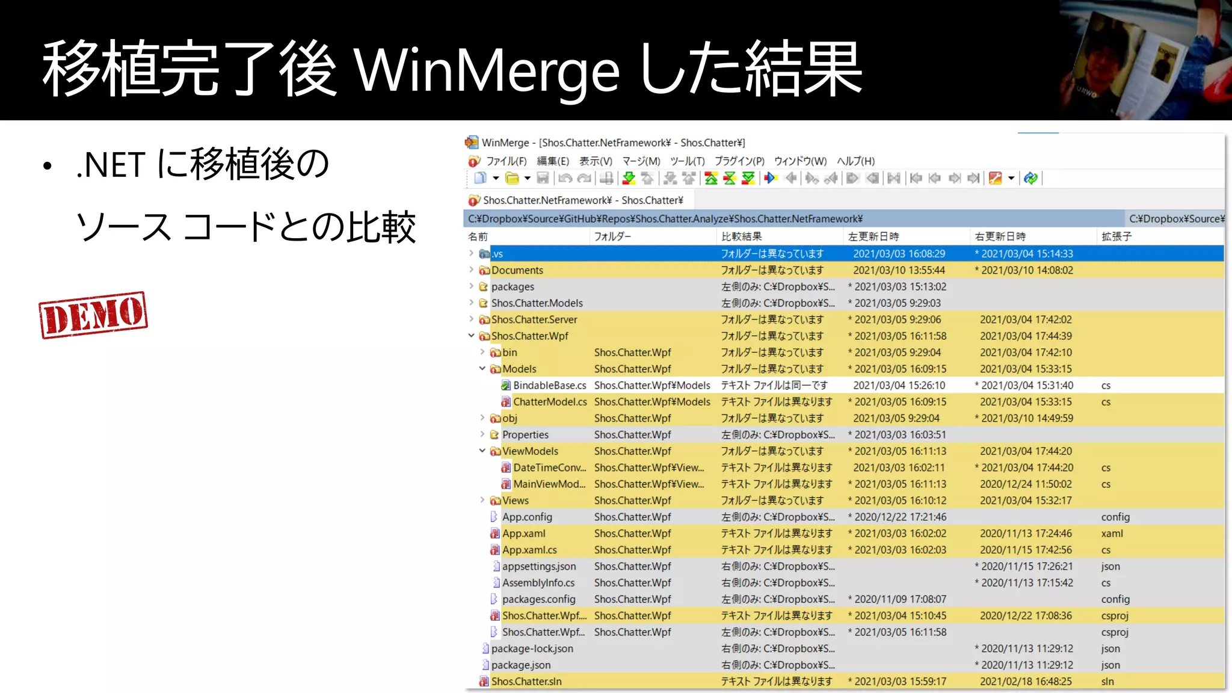Select the BindableBase.cs file row

click(x=845, y=385)
